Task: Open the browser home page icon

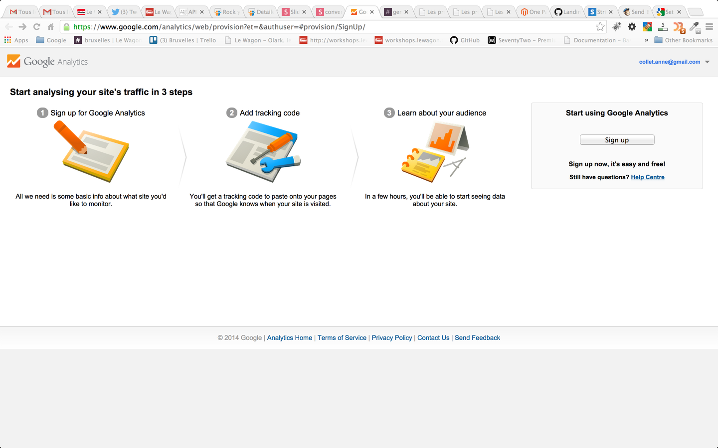Action: click(x=50, y=27)
